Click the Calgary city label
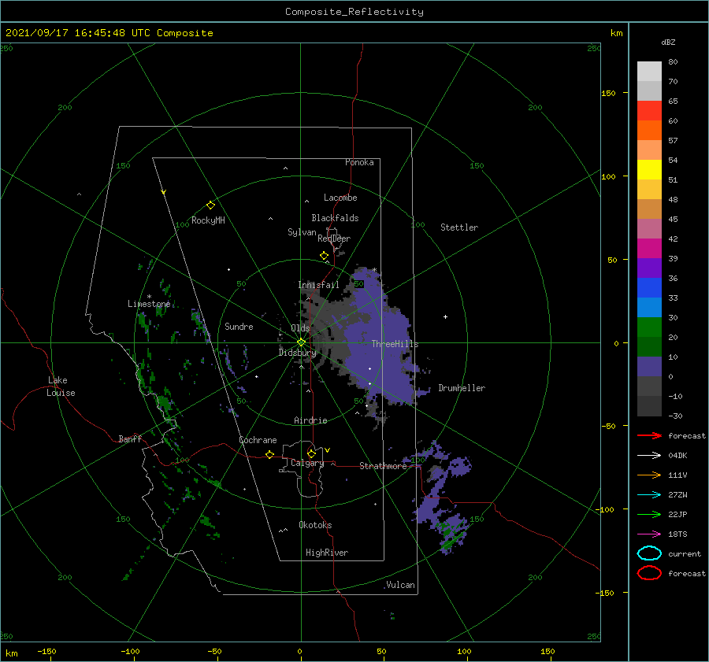709x662 pixels. [307, 463]
